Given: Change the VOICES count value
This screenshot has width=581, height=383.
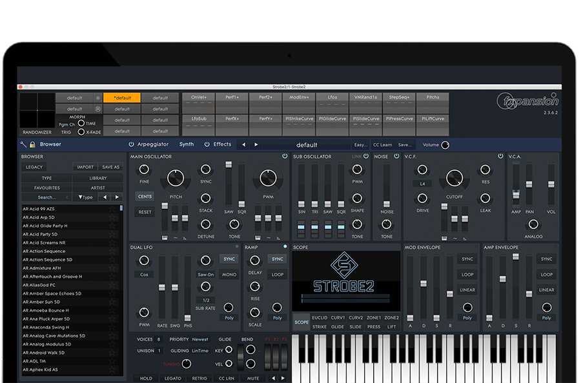Looking at the screenshot, I should 159,339.
